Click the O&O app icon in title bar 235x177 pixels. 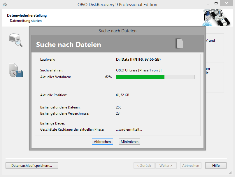coord(5,4)
